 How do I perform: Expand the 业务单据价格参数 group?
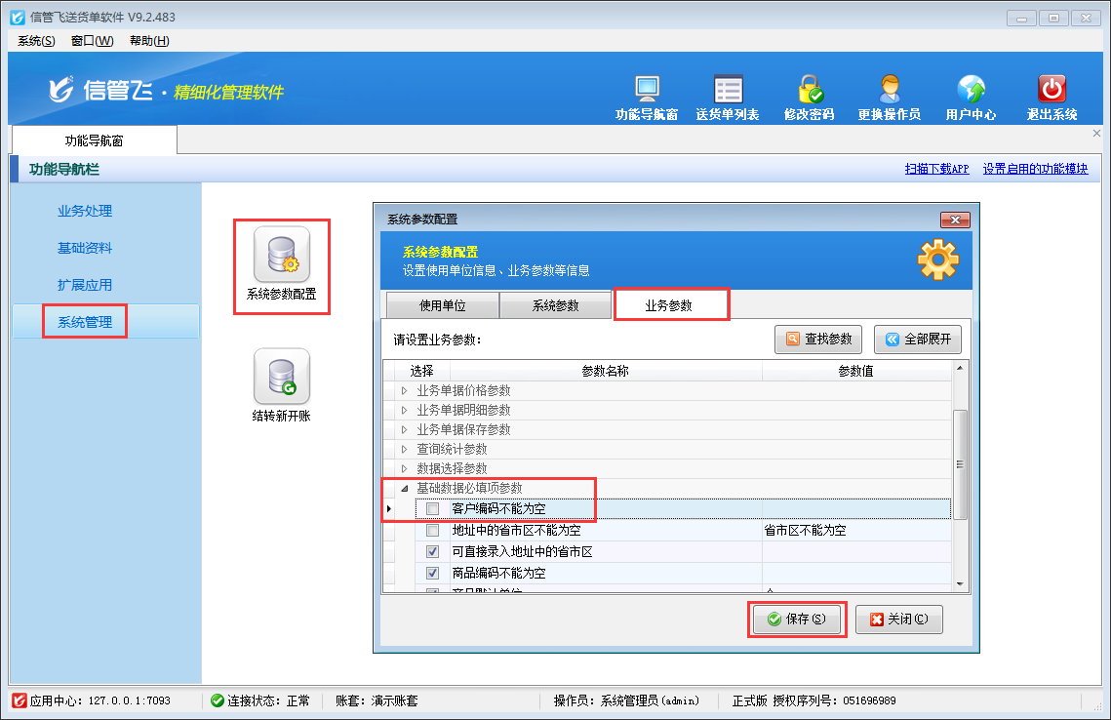tap(404, 390)
